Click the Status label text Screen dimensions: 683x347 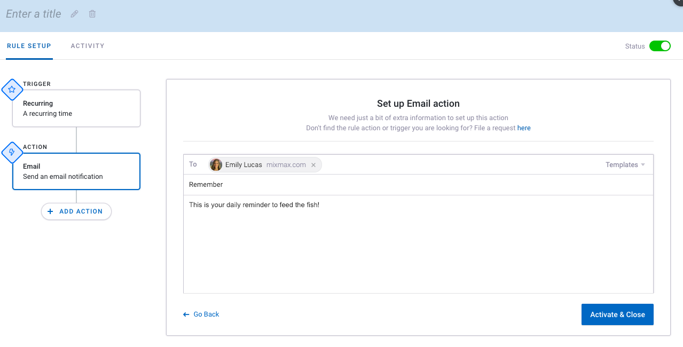(635, 46)
